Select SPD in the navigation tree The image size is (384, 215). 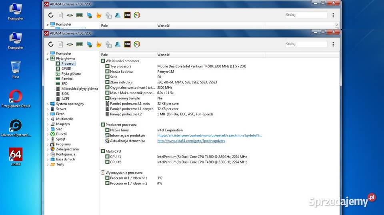[64, 84]
